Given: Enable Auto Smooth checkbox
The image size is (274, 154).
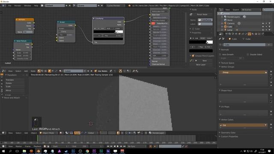Looking at the screenshot, I should tap(220, 54).
